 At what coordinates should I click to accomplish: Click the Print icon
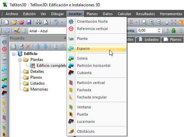pyautogui.click(x=39, y=22)
